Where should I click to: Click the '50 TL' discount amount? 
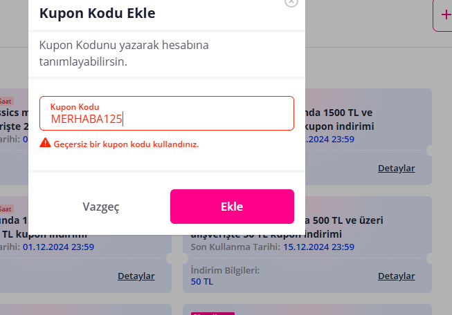point(201,281)
